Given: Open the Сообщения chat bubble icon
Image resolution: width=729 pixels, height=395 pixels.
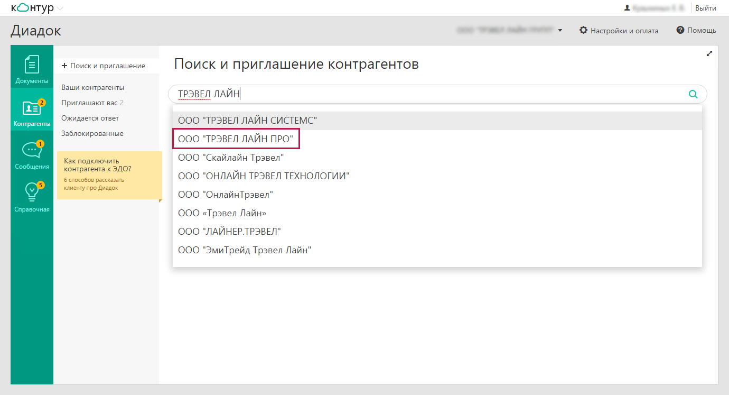Looking at the screenshot, I should coord(32,150).
